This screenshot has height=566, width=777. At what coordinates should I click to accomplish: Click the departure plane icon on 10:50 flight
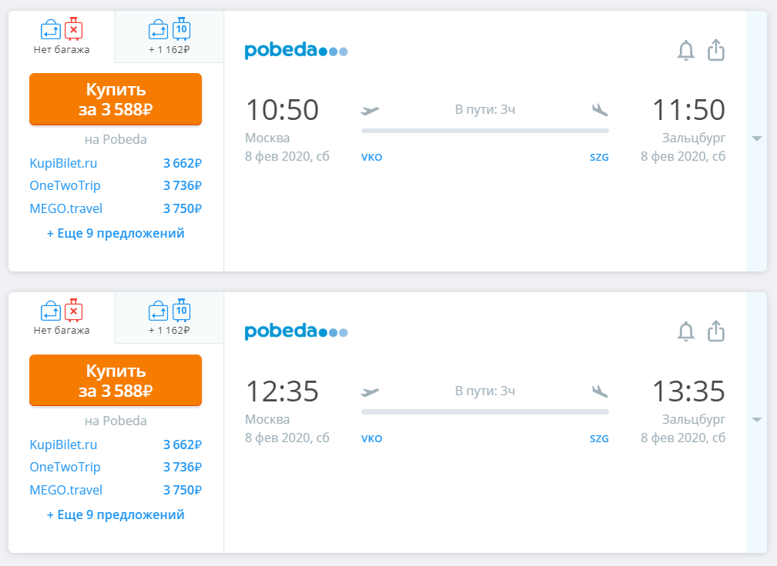coord(370,110)
